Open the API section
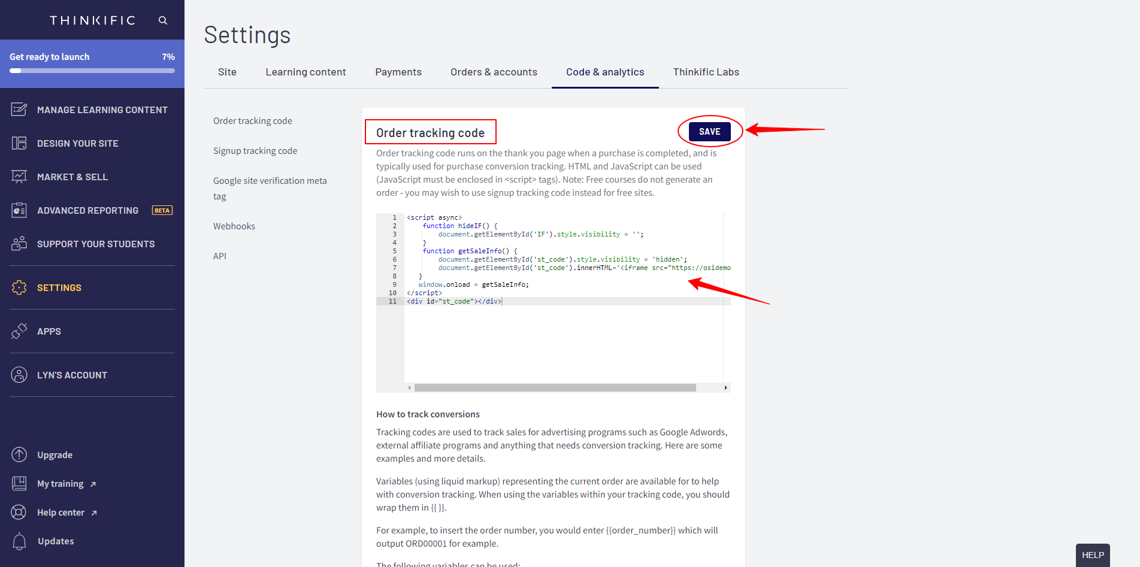1140x567 pixels. 220,256
